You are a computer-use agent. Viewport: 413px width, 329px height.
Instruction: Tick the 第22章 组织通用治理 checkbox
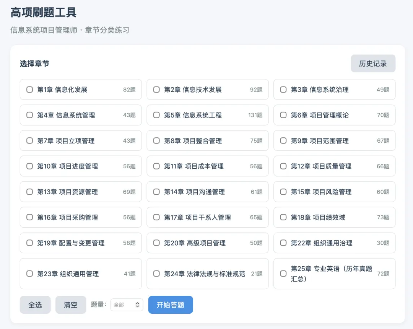click(283, 243)
